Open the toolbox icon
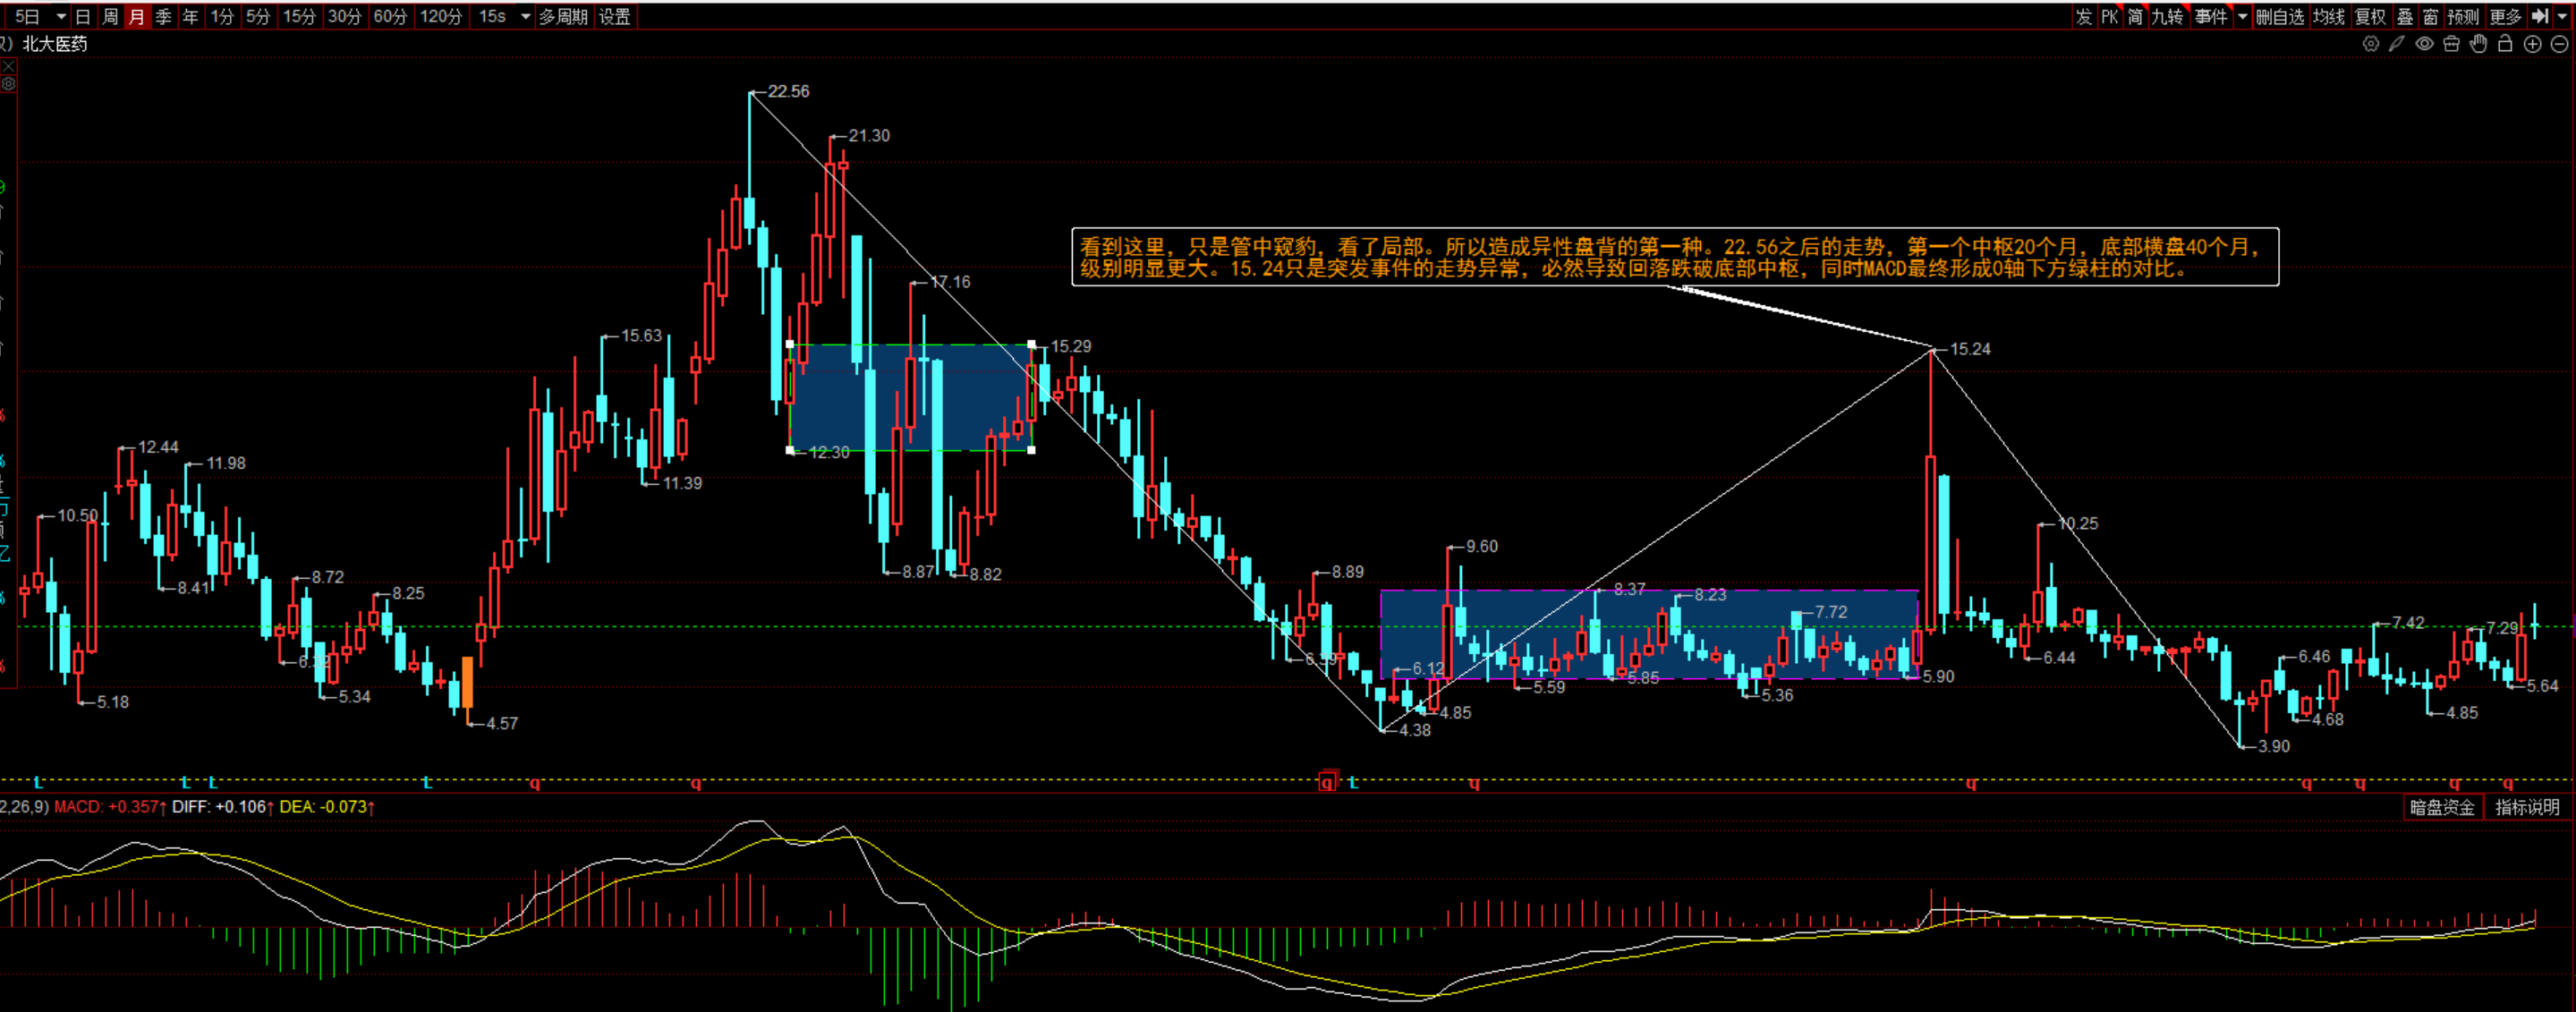 coord(2451,44)
